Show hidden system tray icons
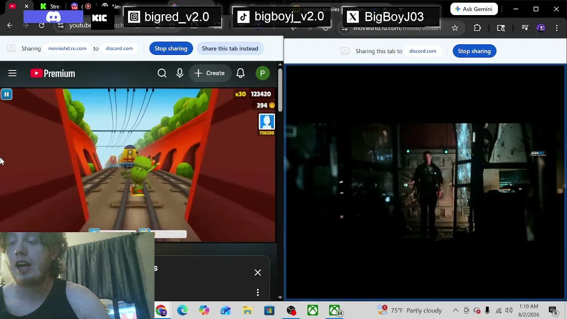The width and height of the screenshot is (567, 319). coord(455,311)
